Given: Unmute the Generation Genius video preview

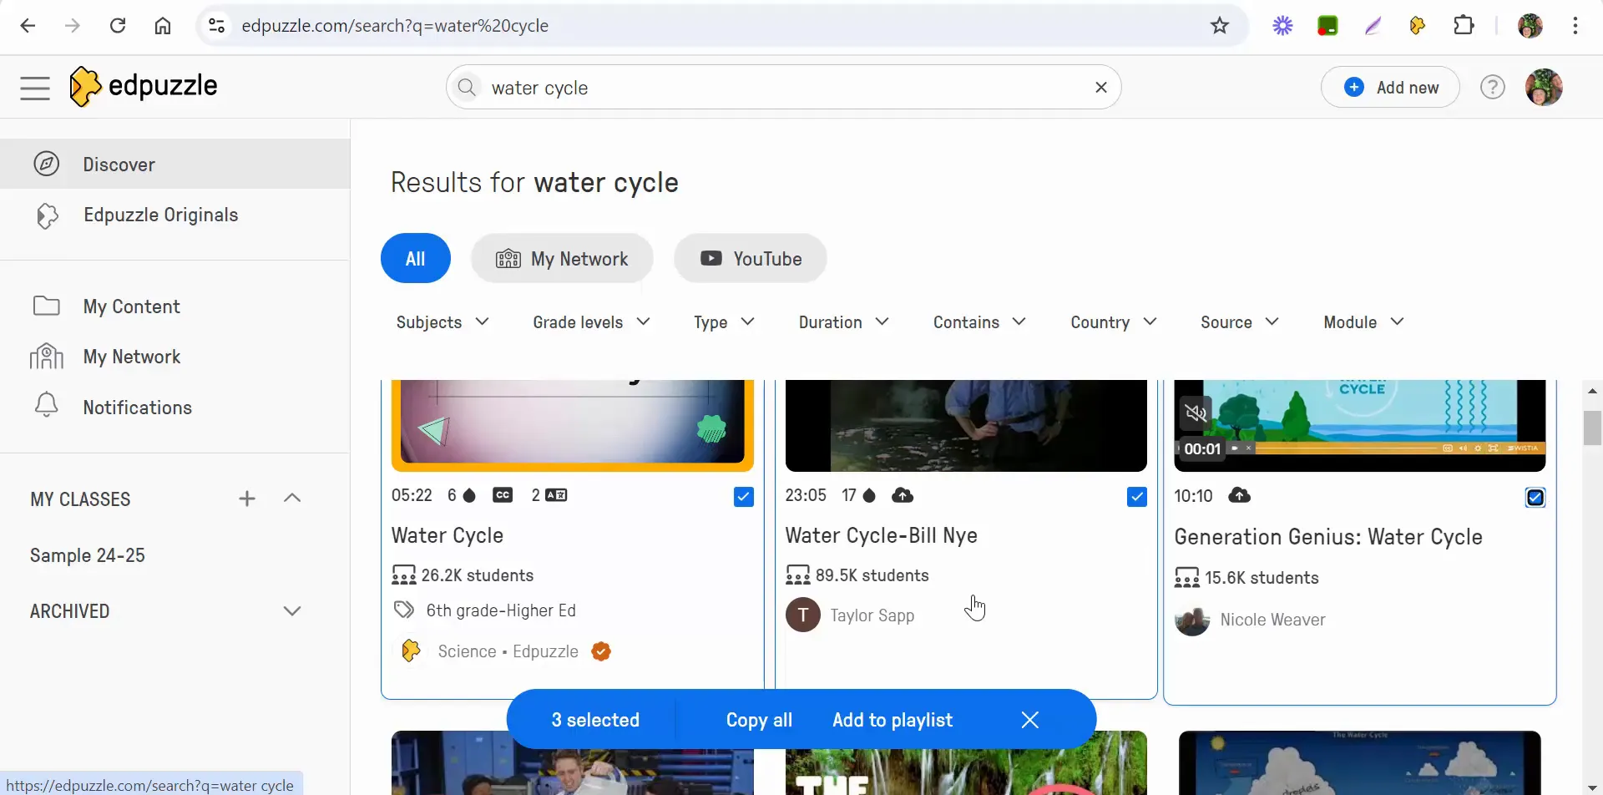Looking at the screenshot, I should (x=1196, y=413).
